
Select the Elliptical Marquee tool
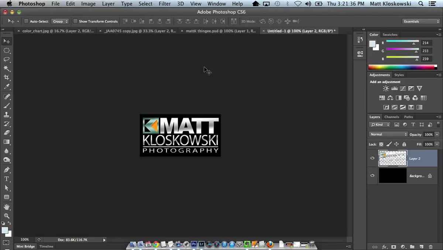(x=7, y=50)
